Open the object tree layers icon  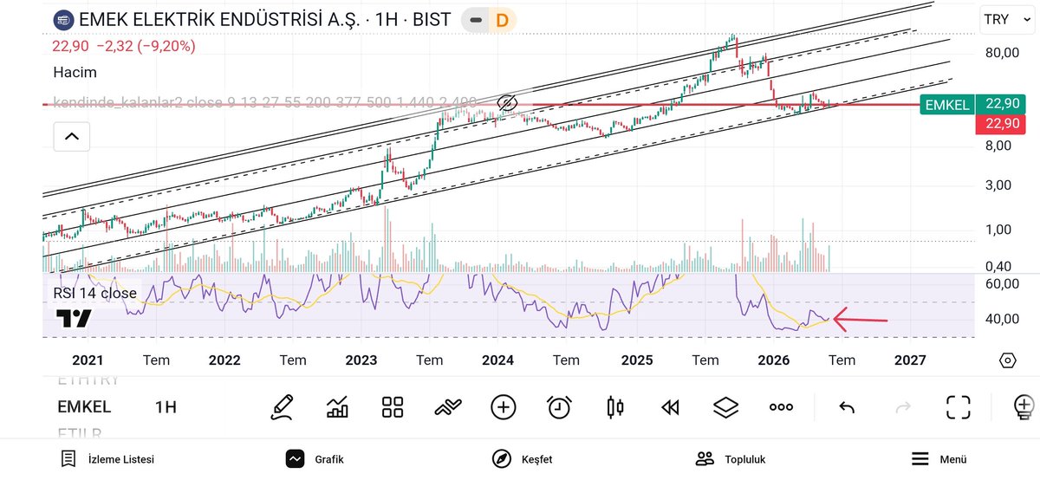click(725, 406)
